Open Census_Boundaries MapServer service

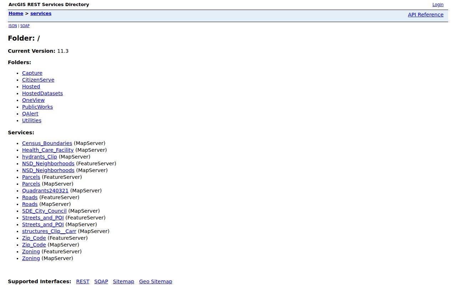coord(47,143)
